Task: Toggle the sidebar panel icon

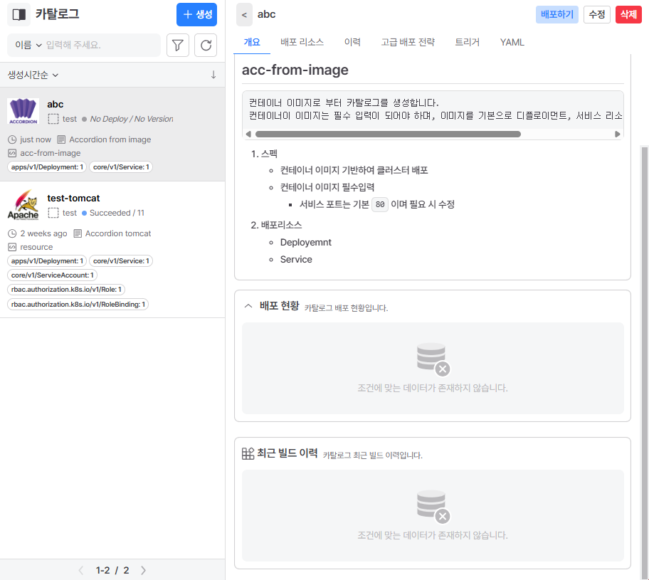Action: point(19,14)
